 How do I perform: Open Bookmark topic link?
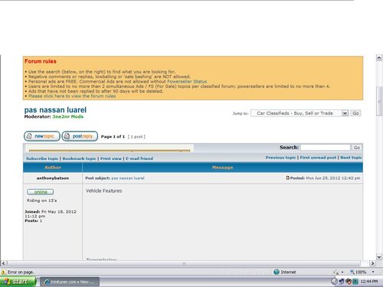(x=79, y=158)
